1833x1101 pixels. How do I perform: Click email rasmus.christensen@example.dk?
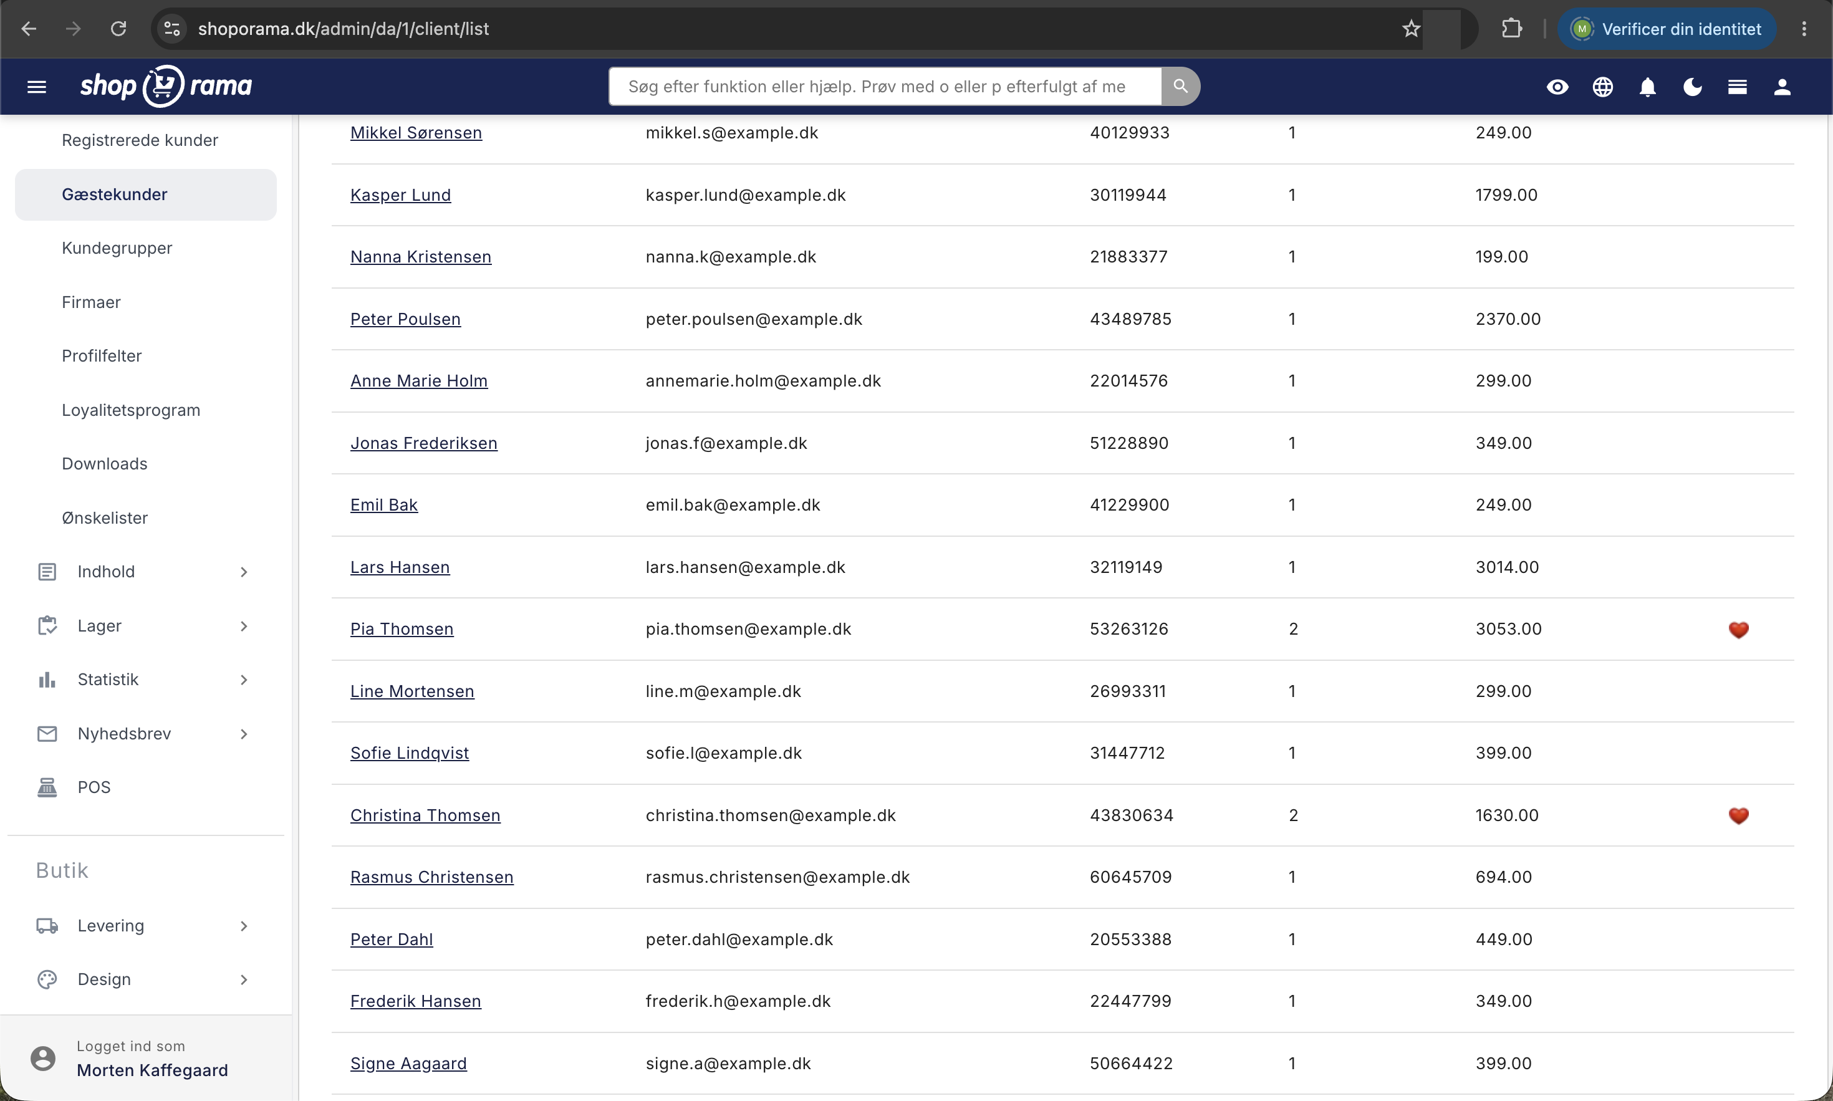pyautogui.click(x=777, y=877)
